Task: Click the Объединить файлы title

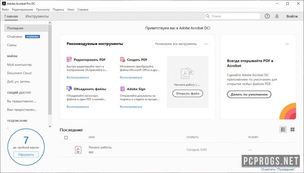Action: 90,89
